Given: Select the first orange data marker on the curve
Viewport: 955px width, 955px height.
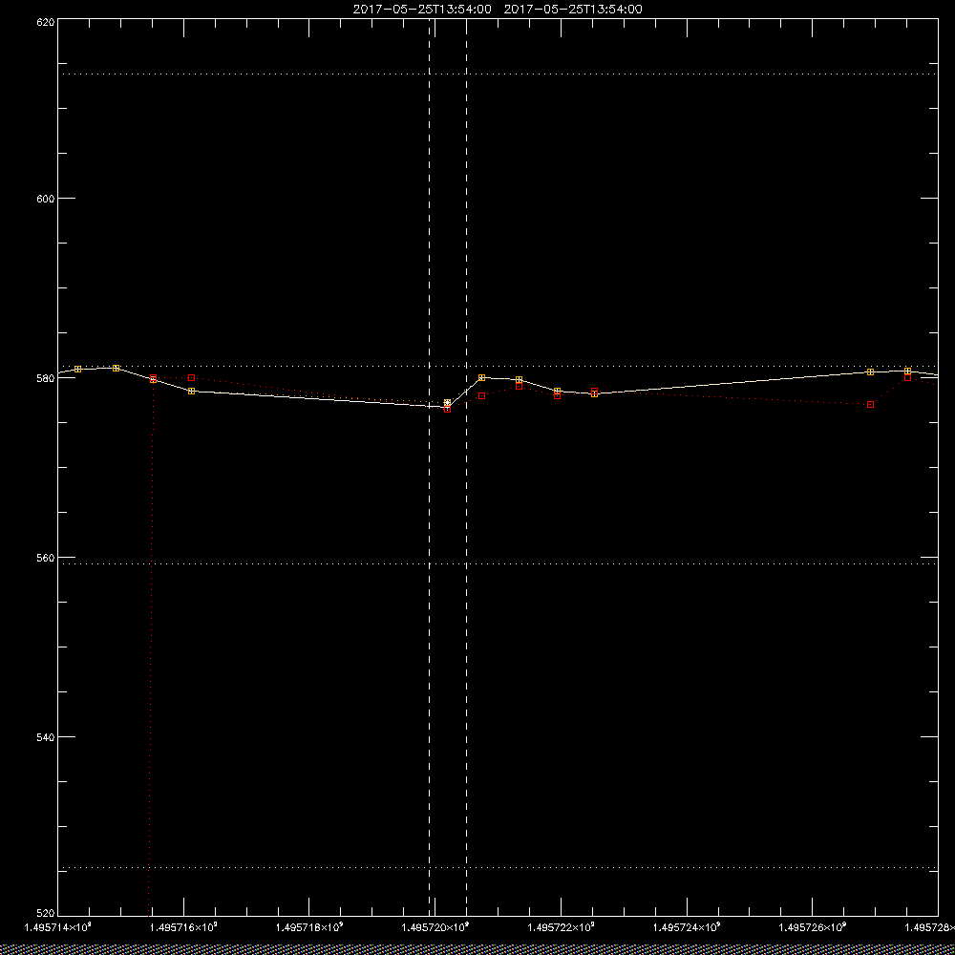Looking at the screenshot, I should [x=78, y=369].
